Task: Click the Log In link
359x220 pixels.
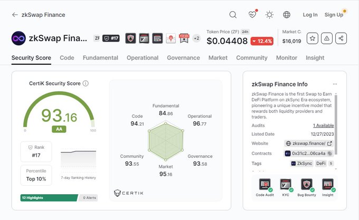Action: click(310, 15)
